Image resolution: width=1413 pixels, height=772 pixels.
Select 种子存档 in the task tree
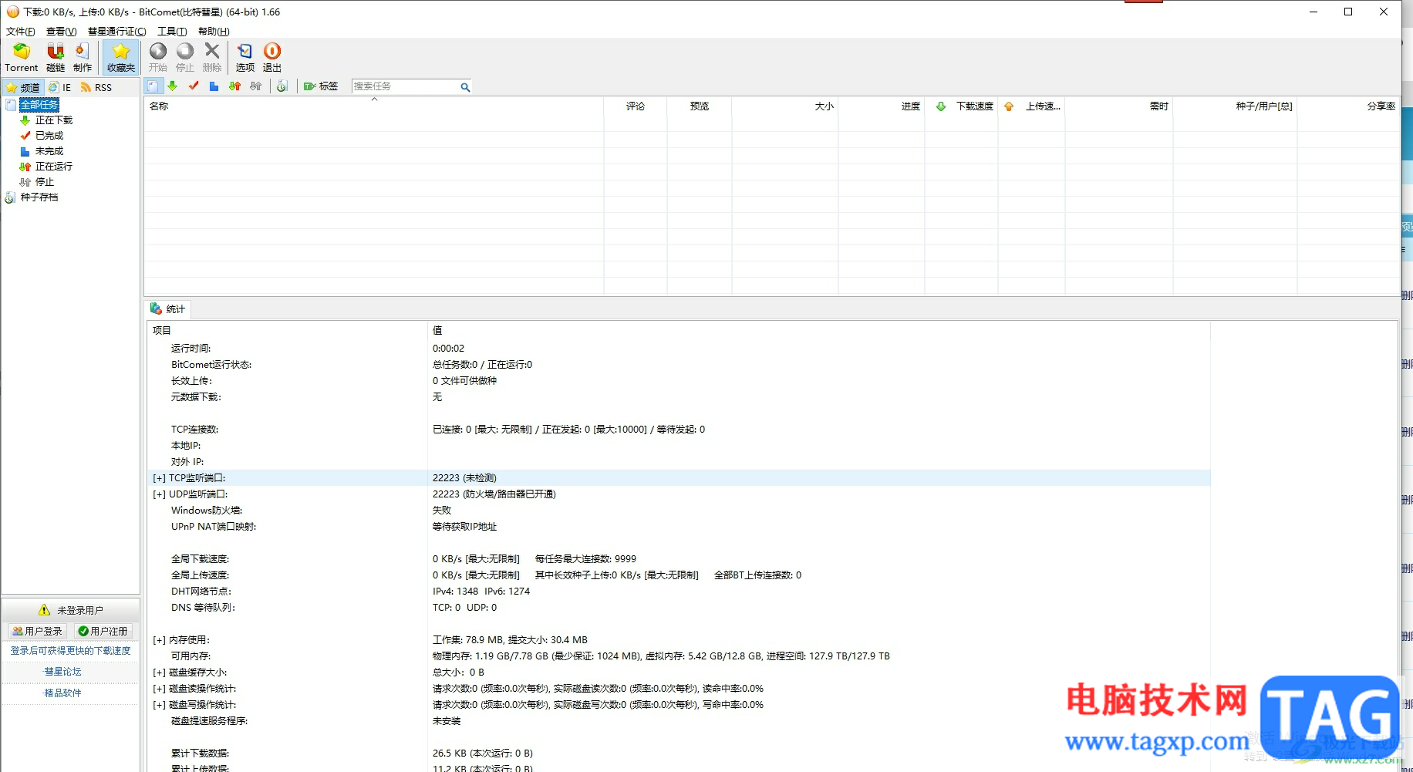pos(39,197)
